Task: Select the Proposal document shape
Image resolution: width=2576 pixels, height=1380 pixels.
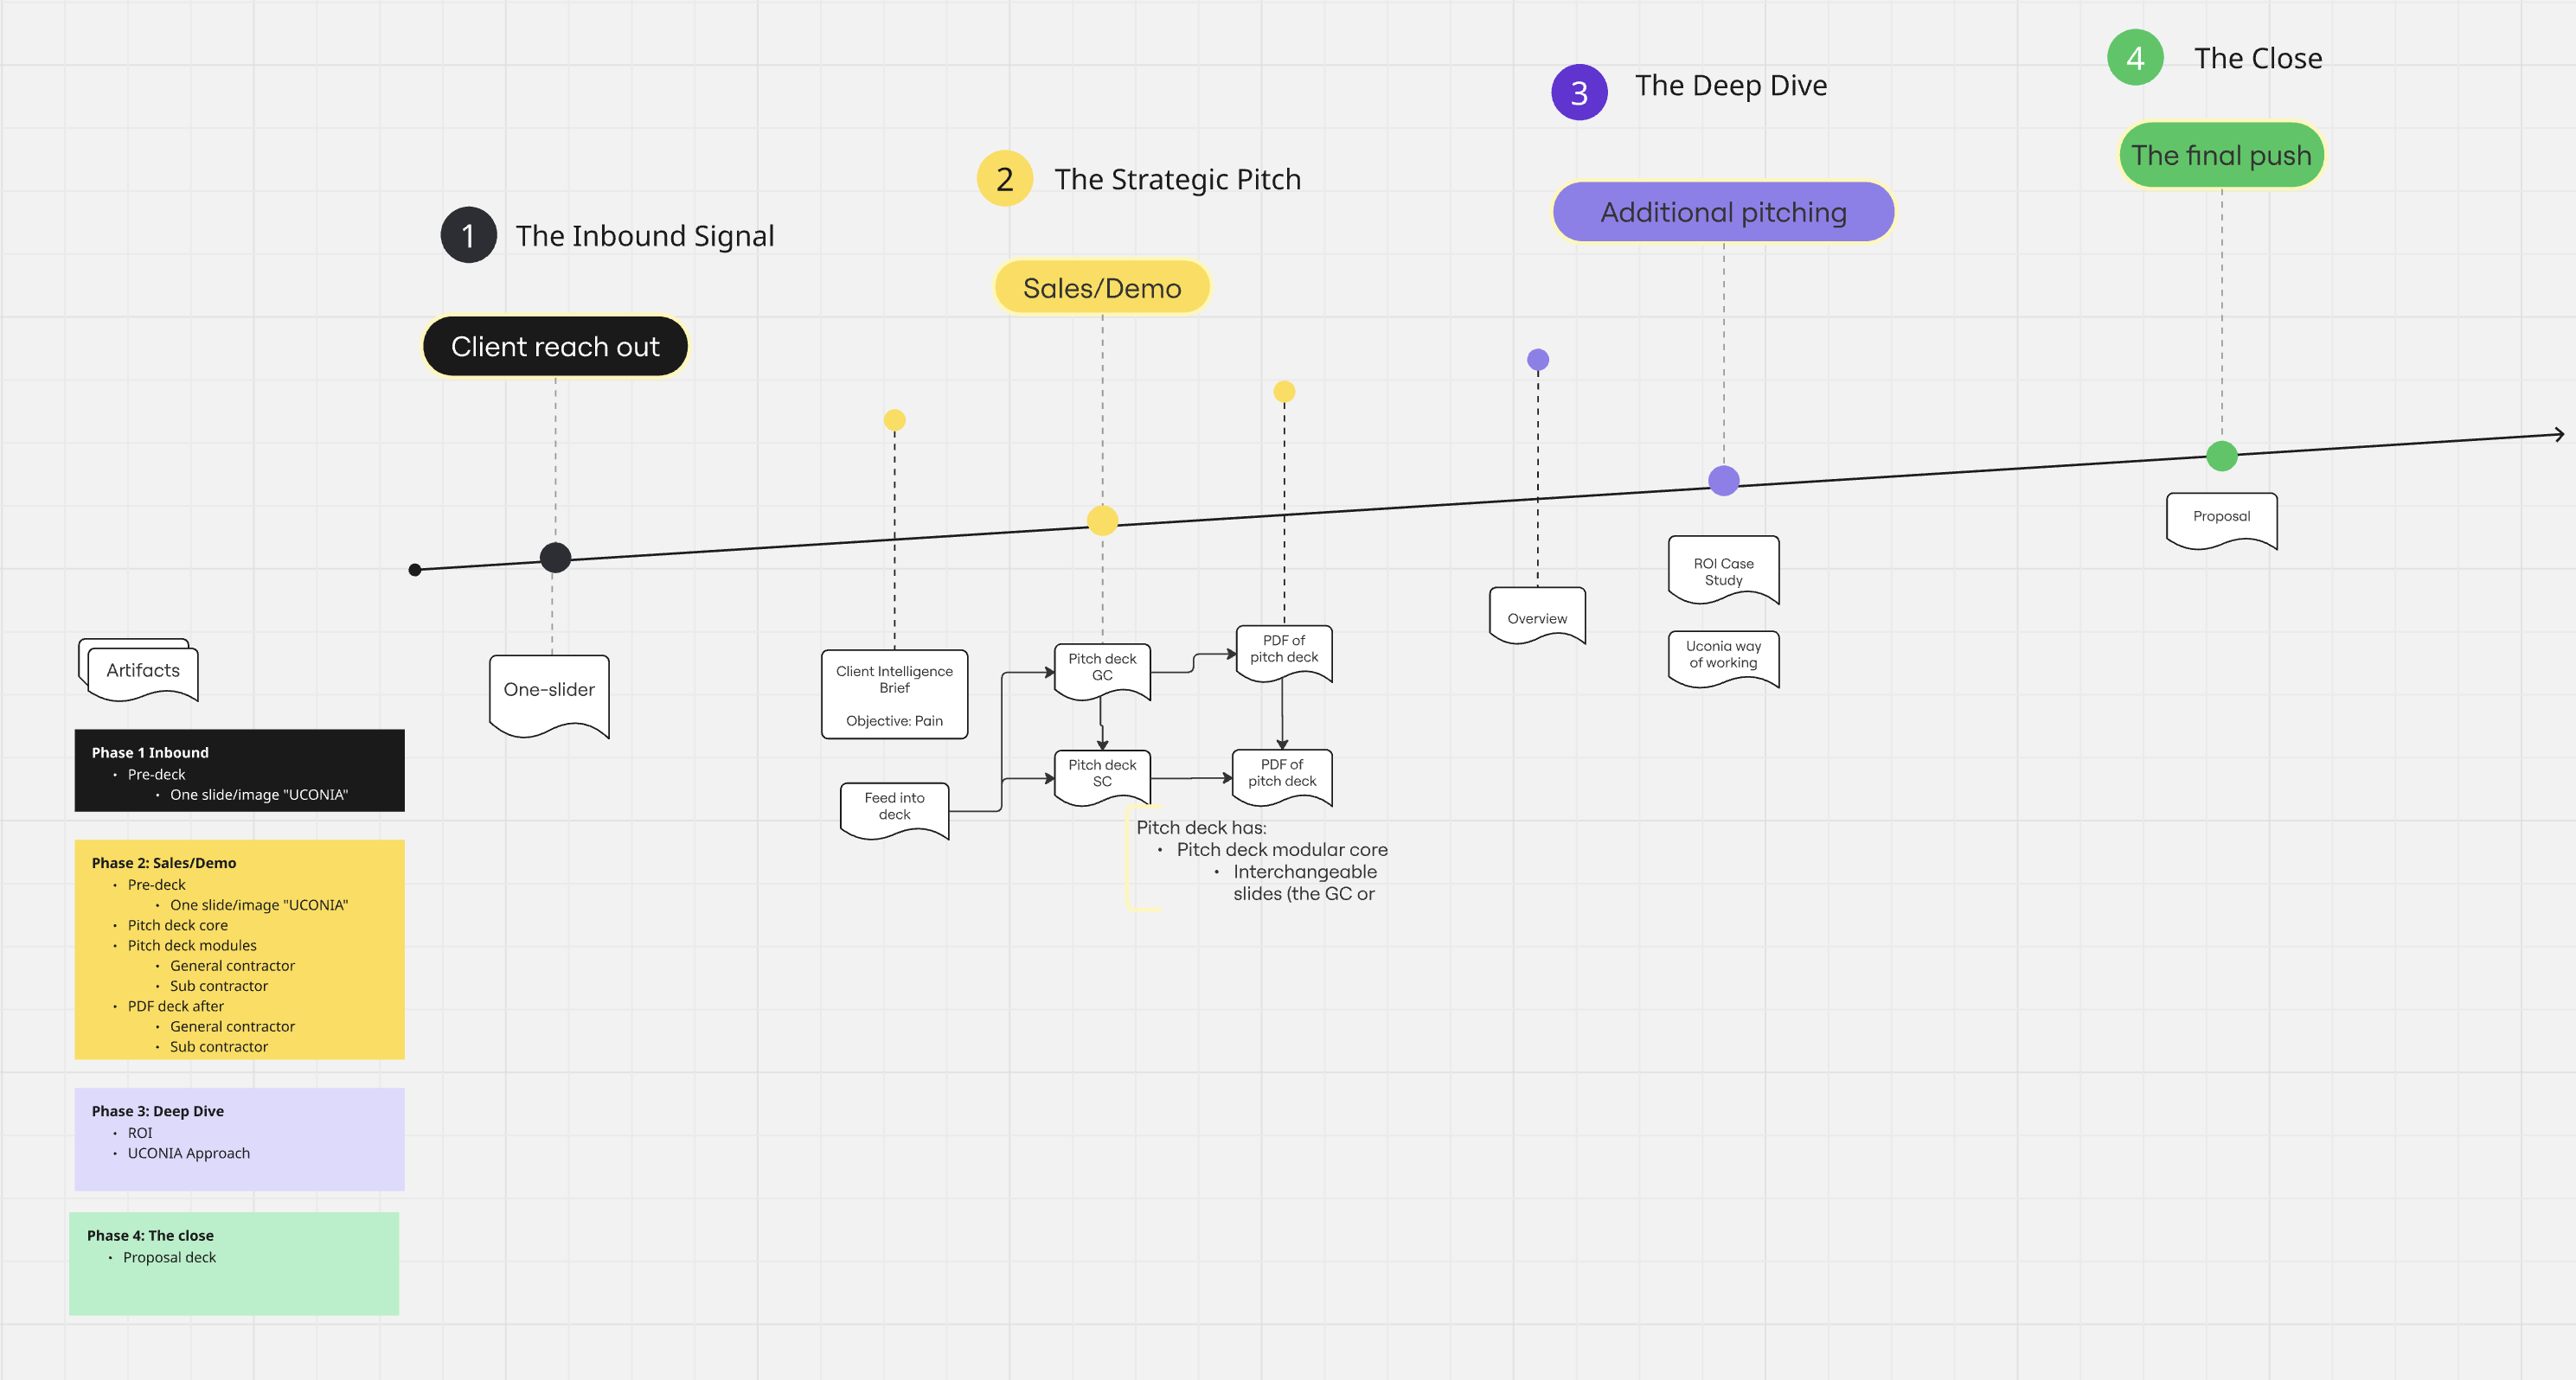Action: (x=2221, y=516)
